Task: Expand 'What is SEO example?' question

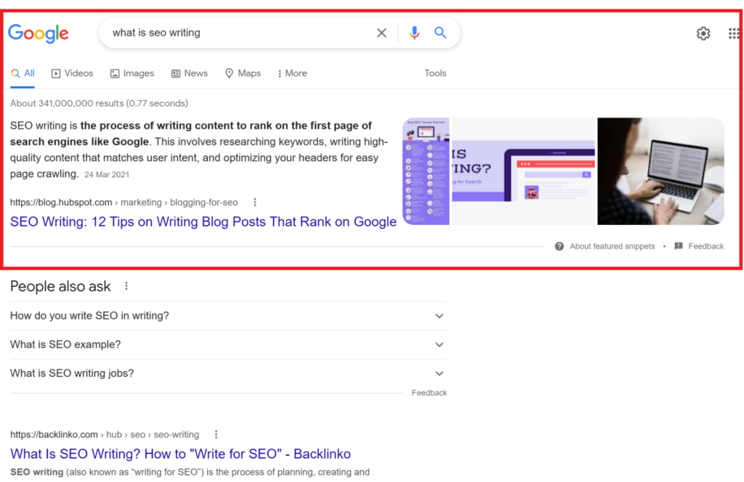Action: [x=439, y=345]
